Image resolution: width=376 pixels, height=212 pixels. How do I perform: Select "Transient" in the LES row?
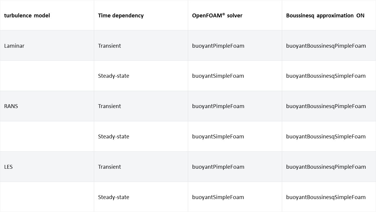click(x=110, y=167)
